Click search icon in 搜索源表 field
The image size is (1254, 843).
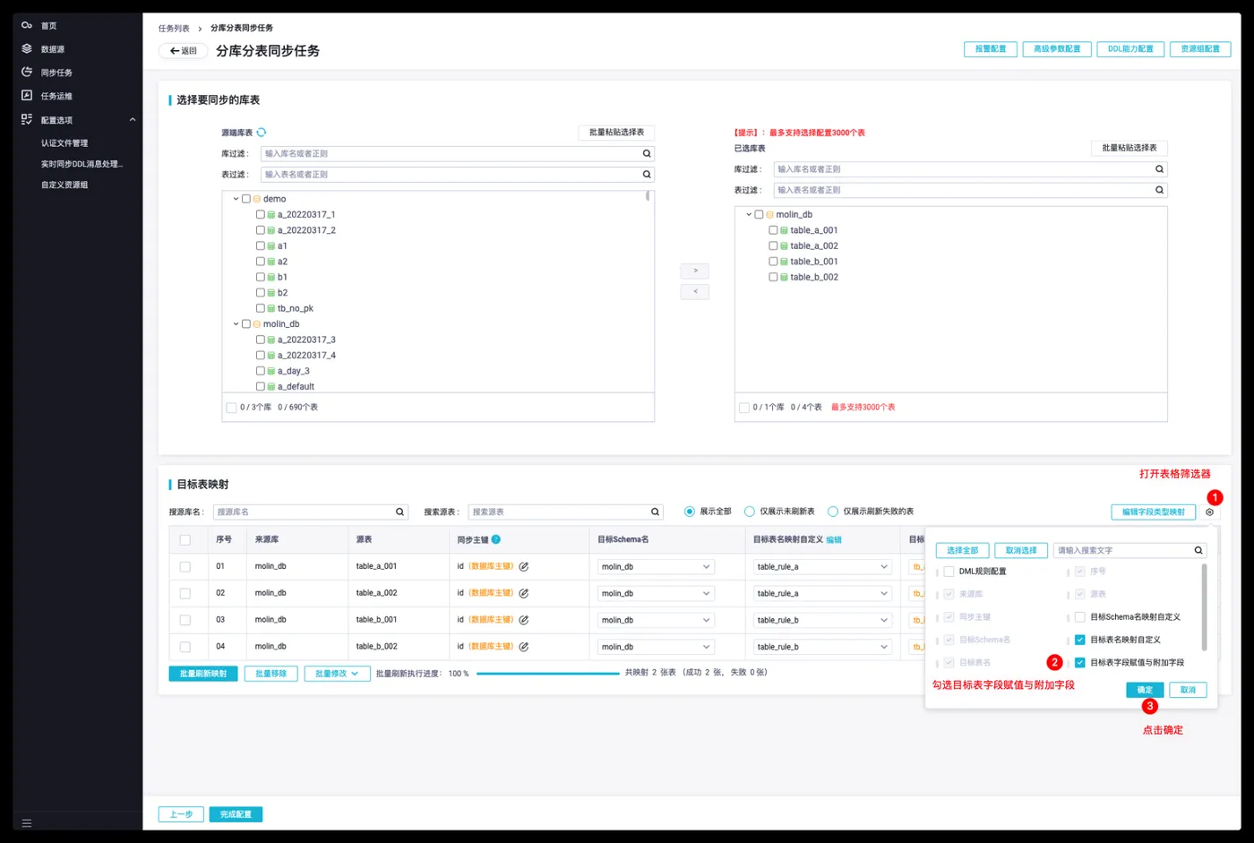(655, 512)
